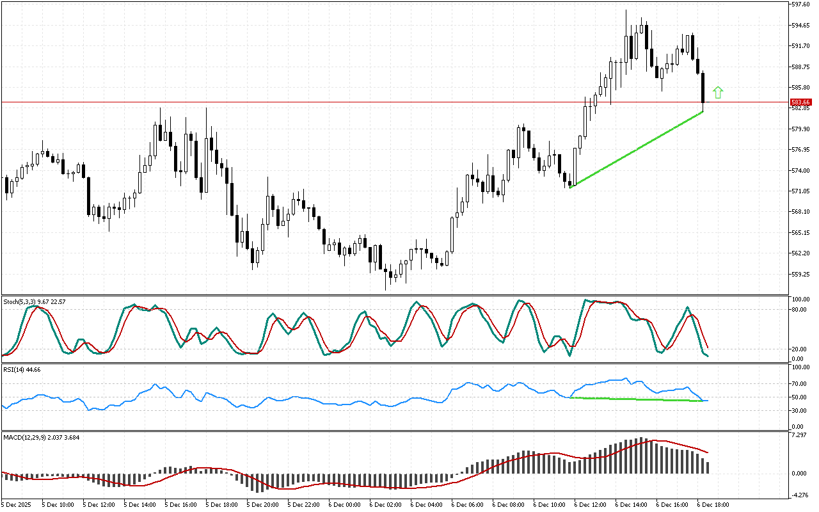Click the Stochastic 80.00 level label

point(799,310)
